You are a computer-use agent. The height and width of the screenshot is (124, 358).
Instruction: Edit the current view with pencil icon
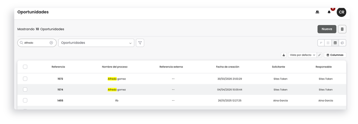(319, 55)
